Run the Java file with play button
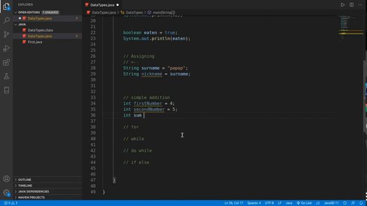The image size is (367, 206). [343, 5]
